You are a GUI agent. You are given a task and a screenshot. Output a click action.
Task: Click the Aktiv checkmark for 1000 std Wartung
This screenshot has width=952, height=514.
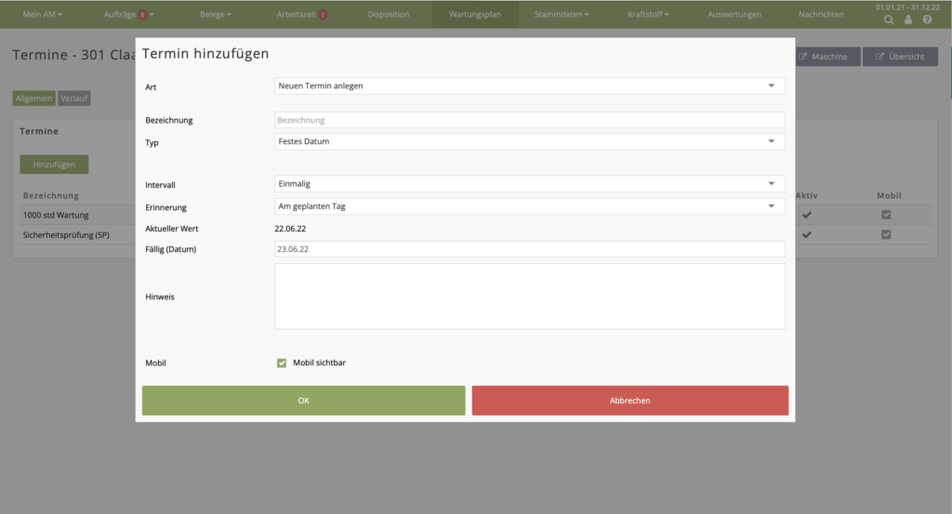807,215
